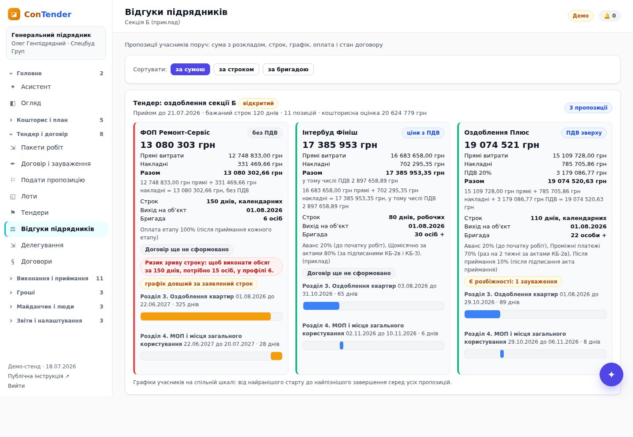This screenshot has height=437, width=633.
Task: Open the floating assistant sparkle button
Action: [x=611, y=375]
